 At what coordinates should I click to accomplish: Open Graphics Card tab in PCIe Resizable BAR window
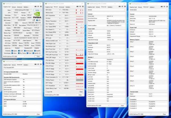pyautogui.click(x=7, y=65)
